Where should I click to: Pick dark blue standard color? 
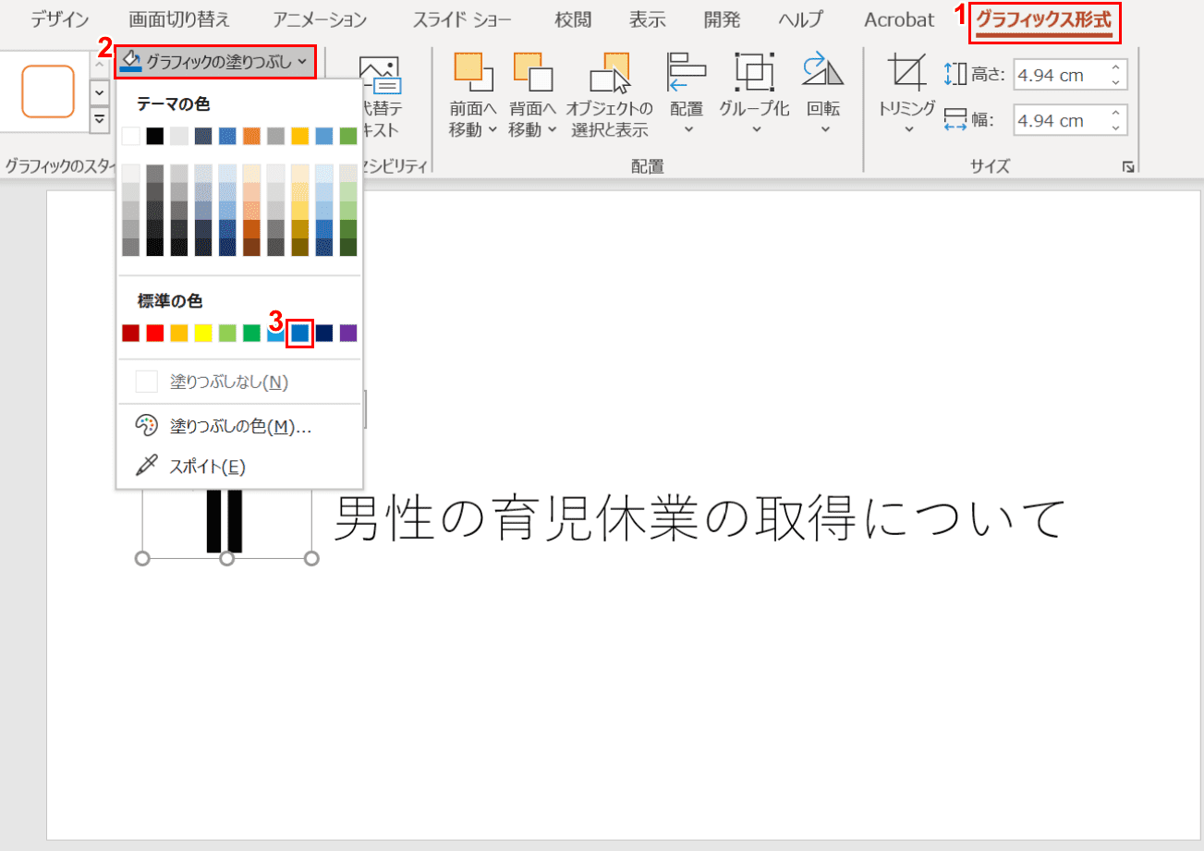[324, 333]
